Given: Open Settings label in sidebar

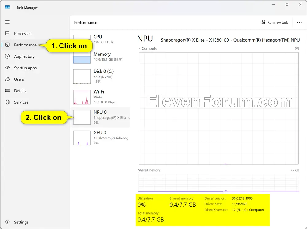Looking at the screenshot, I should tap(21, 222).
